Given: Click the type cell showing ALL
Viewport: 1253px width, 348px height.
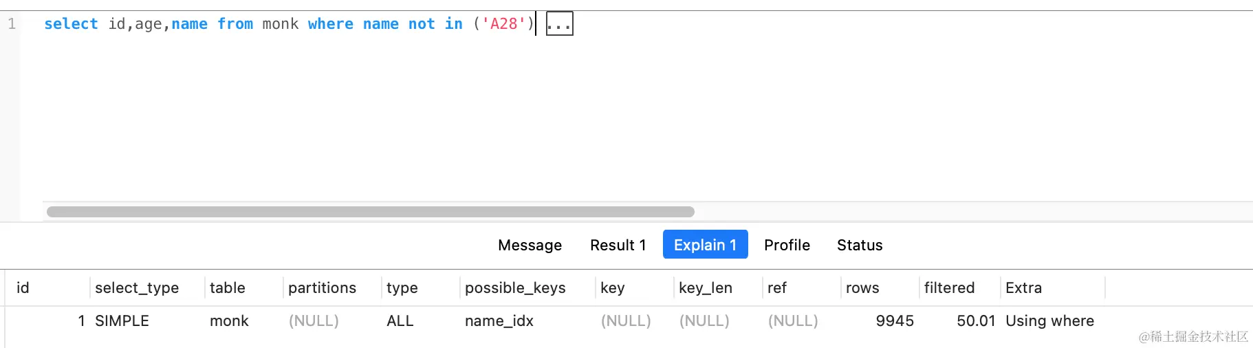Looking at the screenshot, I should [400, 320].
